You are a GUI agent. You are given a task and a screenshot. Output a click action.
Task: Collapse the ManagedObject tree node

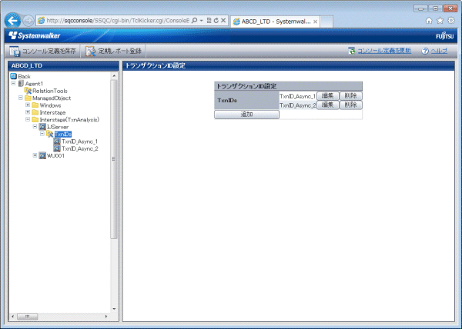coord(21,98)
